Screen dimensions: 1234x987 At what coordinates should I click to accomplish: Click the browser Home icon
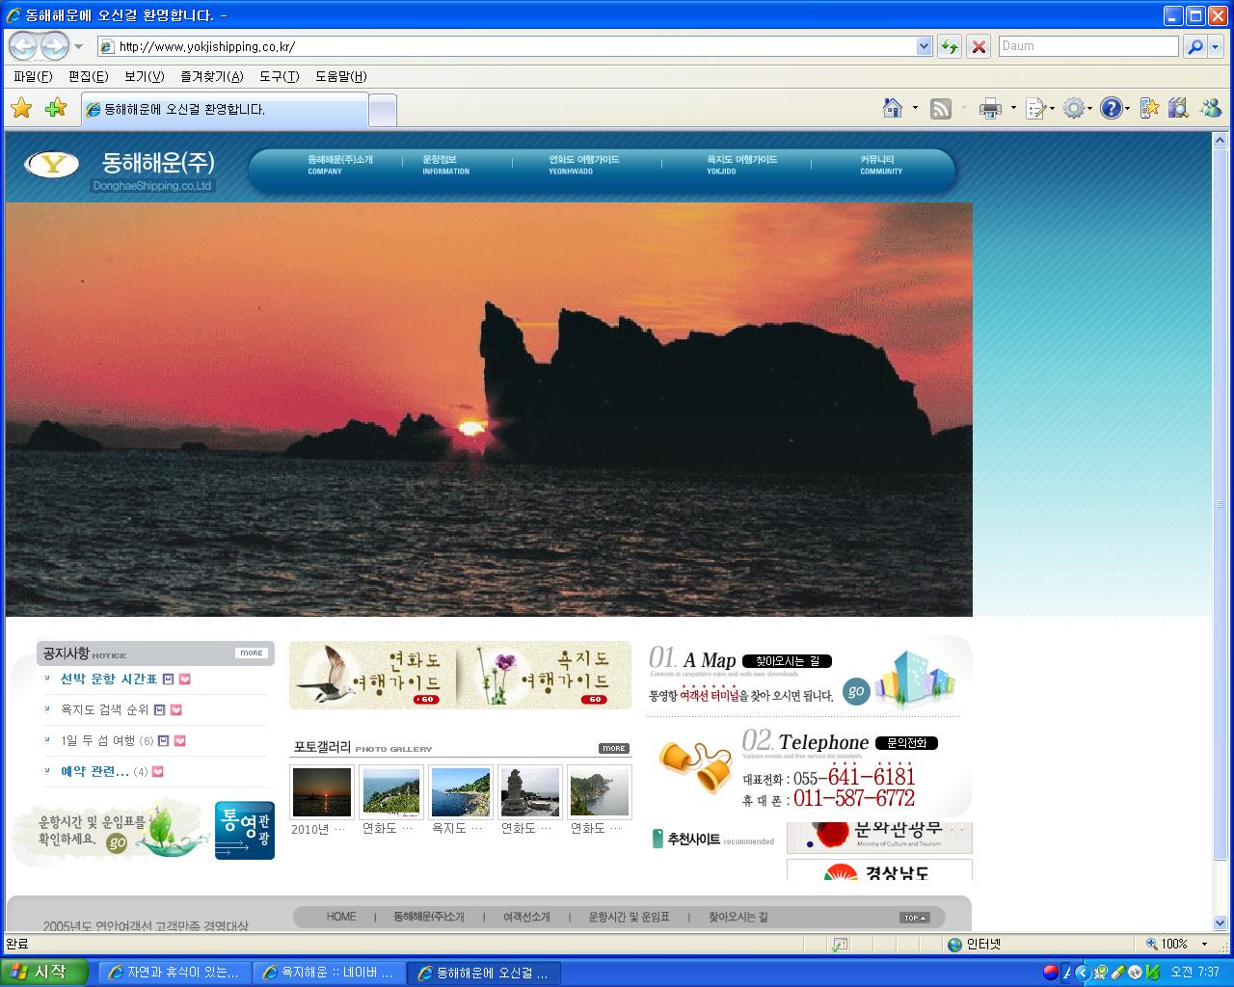[x=893, y=109]
